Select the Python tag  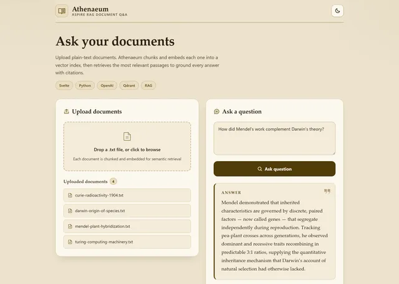coord(85,86)
